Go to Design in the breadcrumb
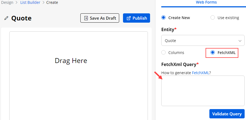 pyautogui.click(x=7, y=2)
